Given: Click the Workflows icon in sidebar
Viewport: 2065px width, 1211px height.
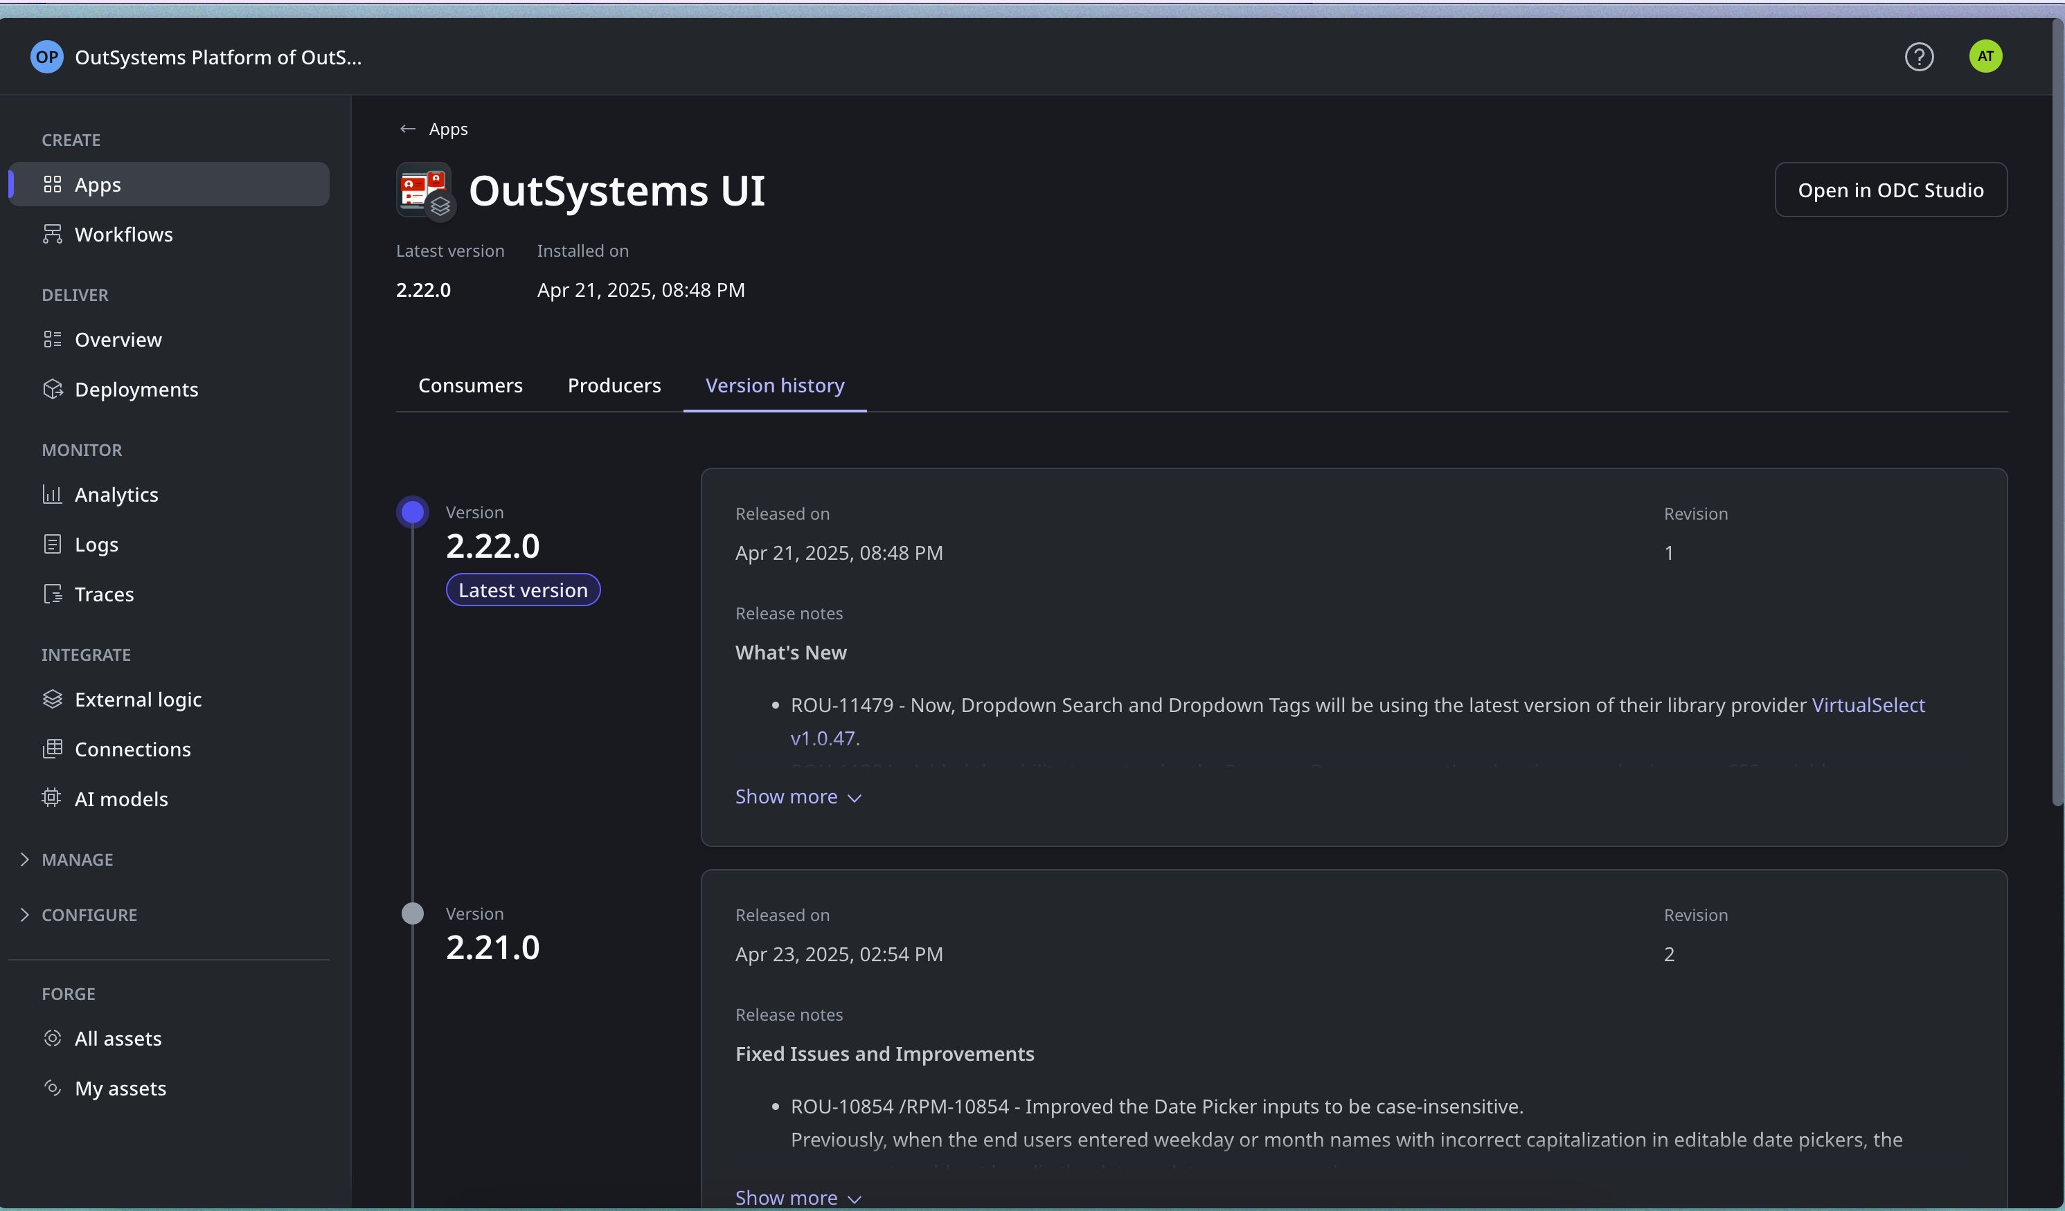Looking at the screenshot, I should tap(53, 234).
